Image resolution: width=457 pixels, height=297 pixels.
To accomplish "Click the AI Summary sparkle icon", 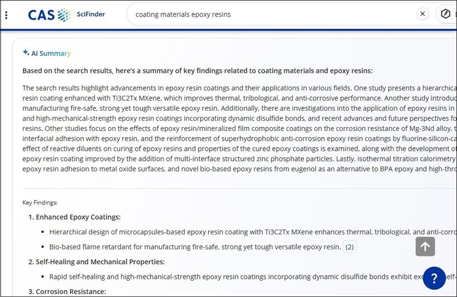I will tap(26, 53).
